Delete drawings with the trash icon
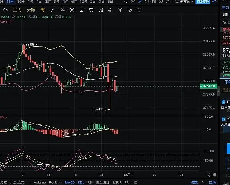The height and width of the screenshot is (185, 230). 139,10
